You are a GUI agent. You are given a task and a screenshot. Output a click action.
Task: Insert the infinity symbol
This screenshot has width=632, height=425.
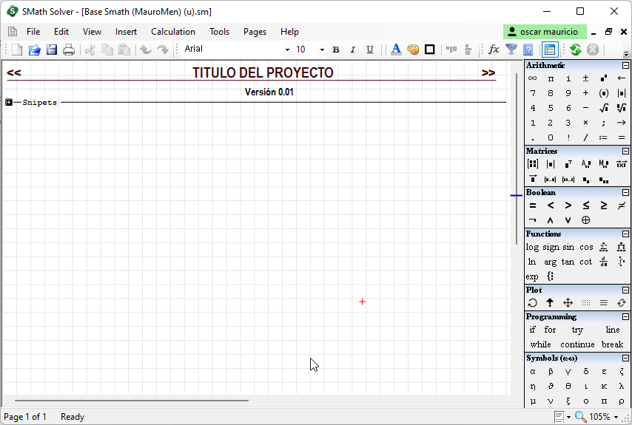tap(532, 78)
